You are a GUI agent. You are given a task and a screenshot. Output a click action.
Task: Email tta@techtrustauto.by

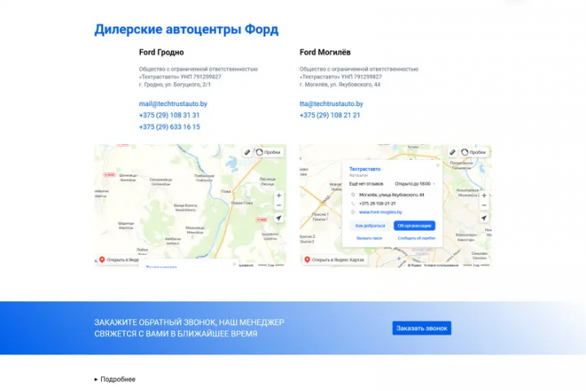[x=331, y=103]
